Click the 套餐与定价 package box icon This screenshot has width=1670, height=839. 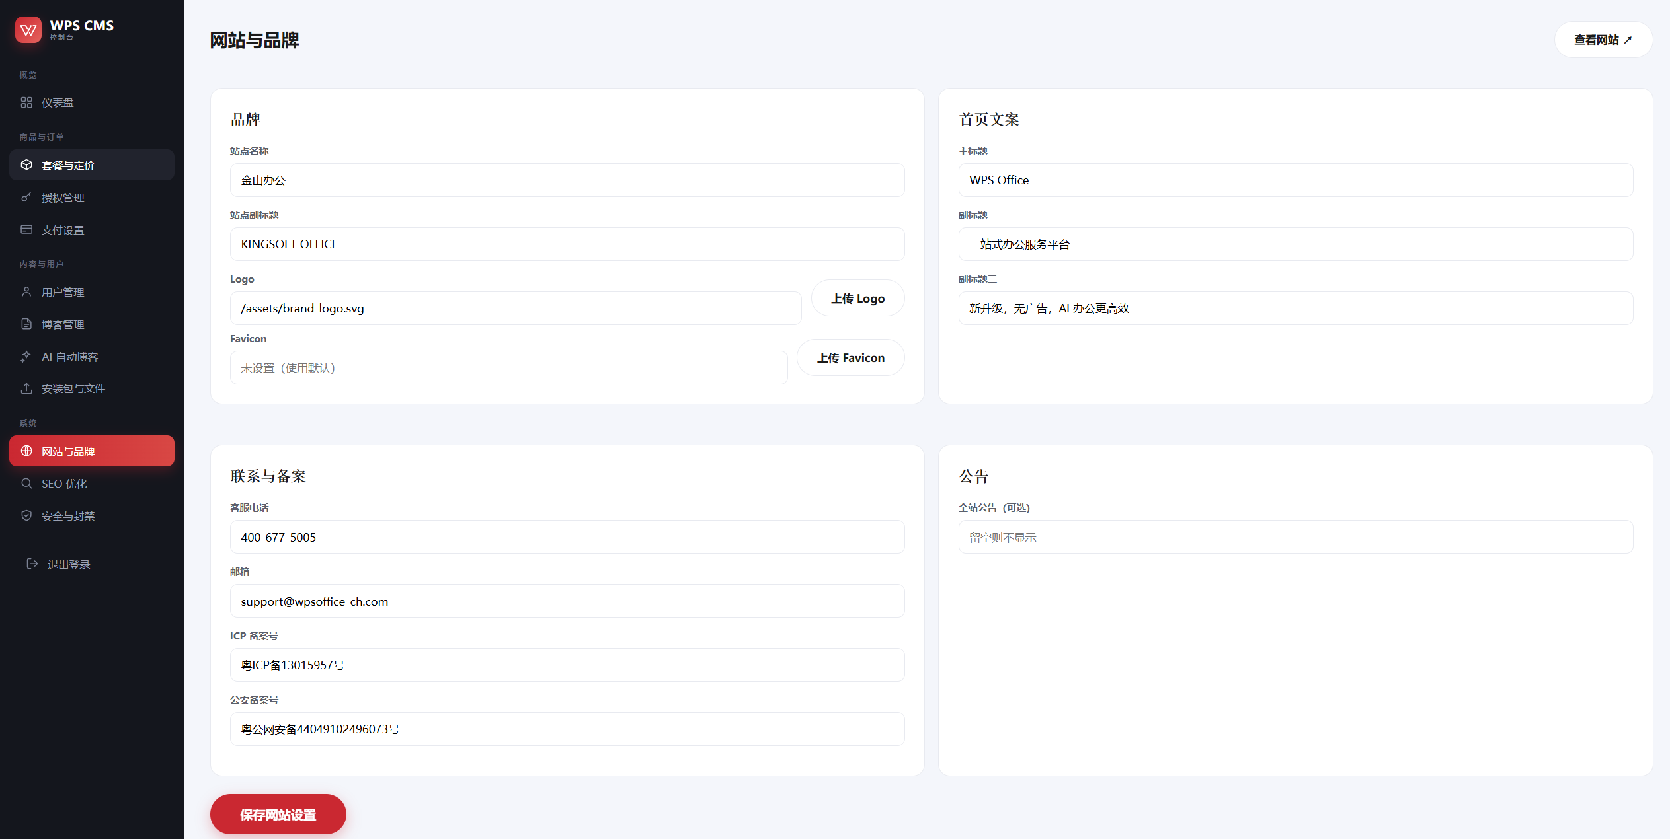[26, 164]
